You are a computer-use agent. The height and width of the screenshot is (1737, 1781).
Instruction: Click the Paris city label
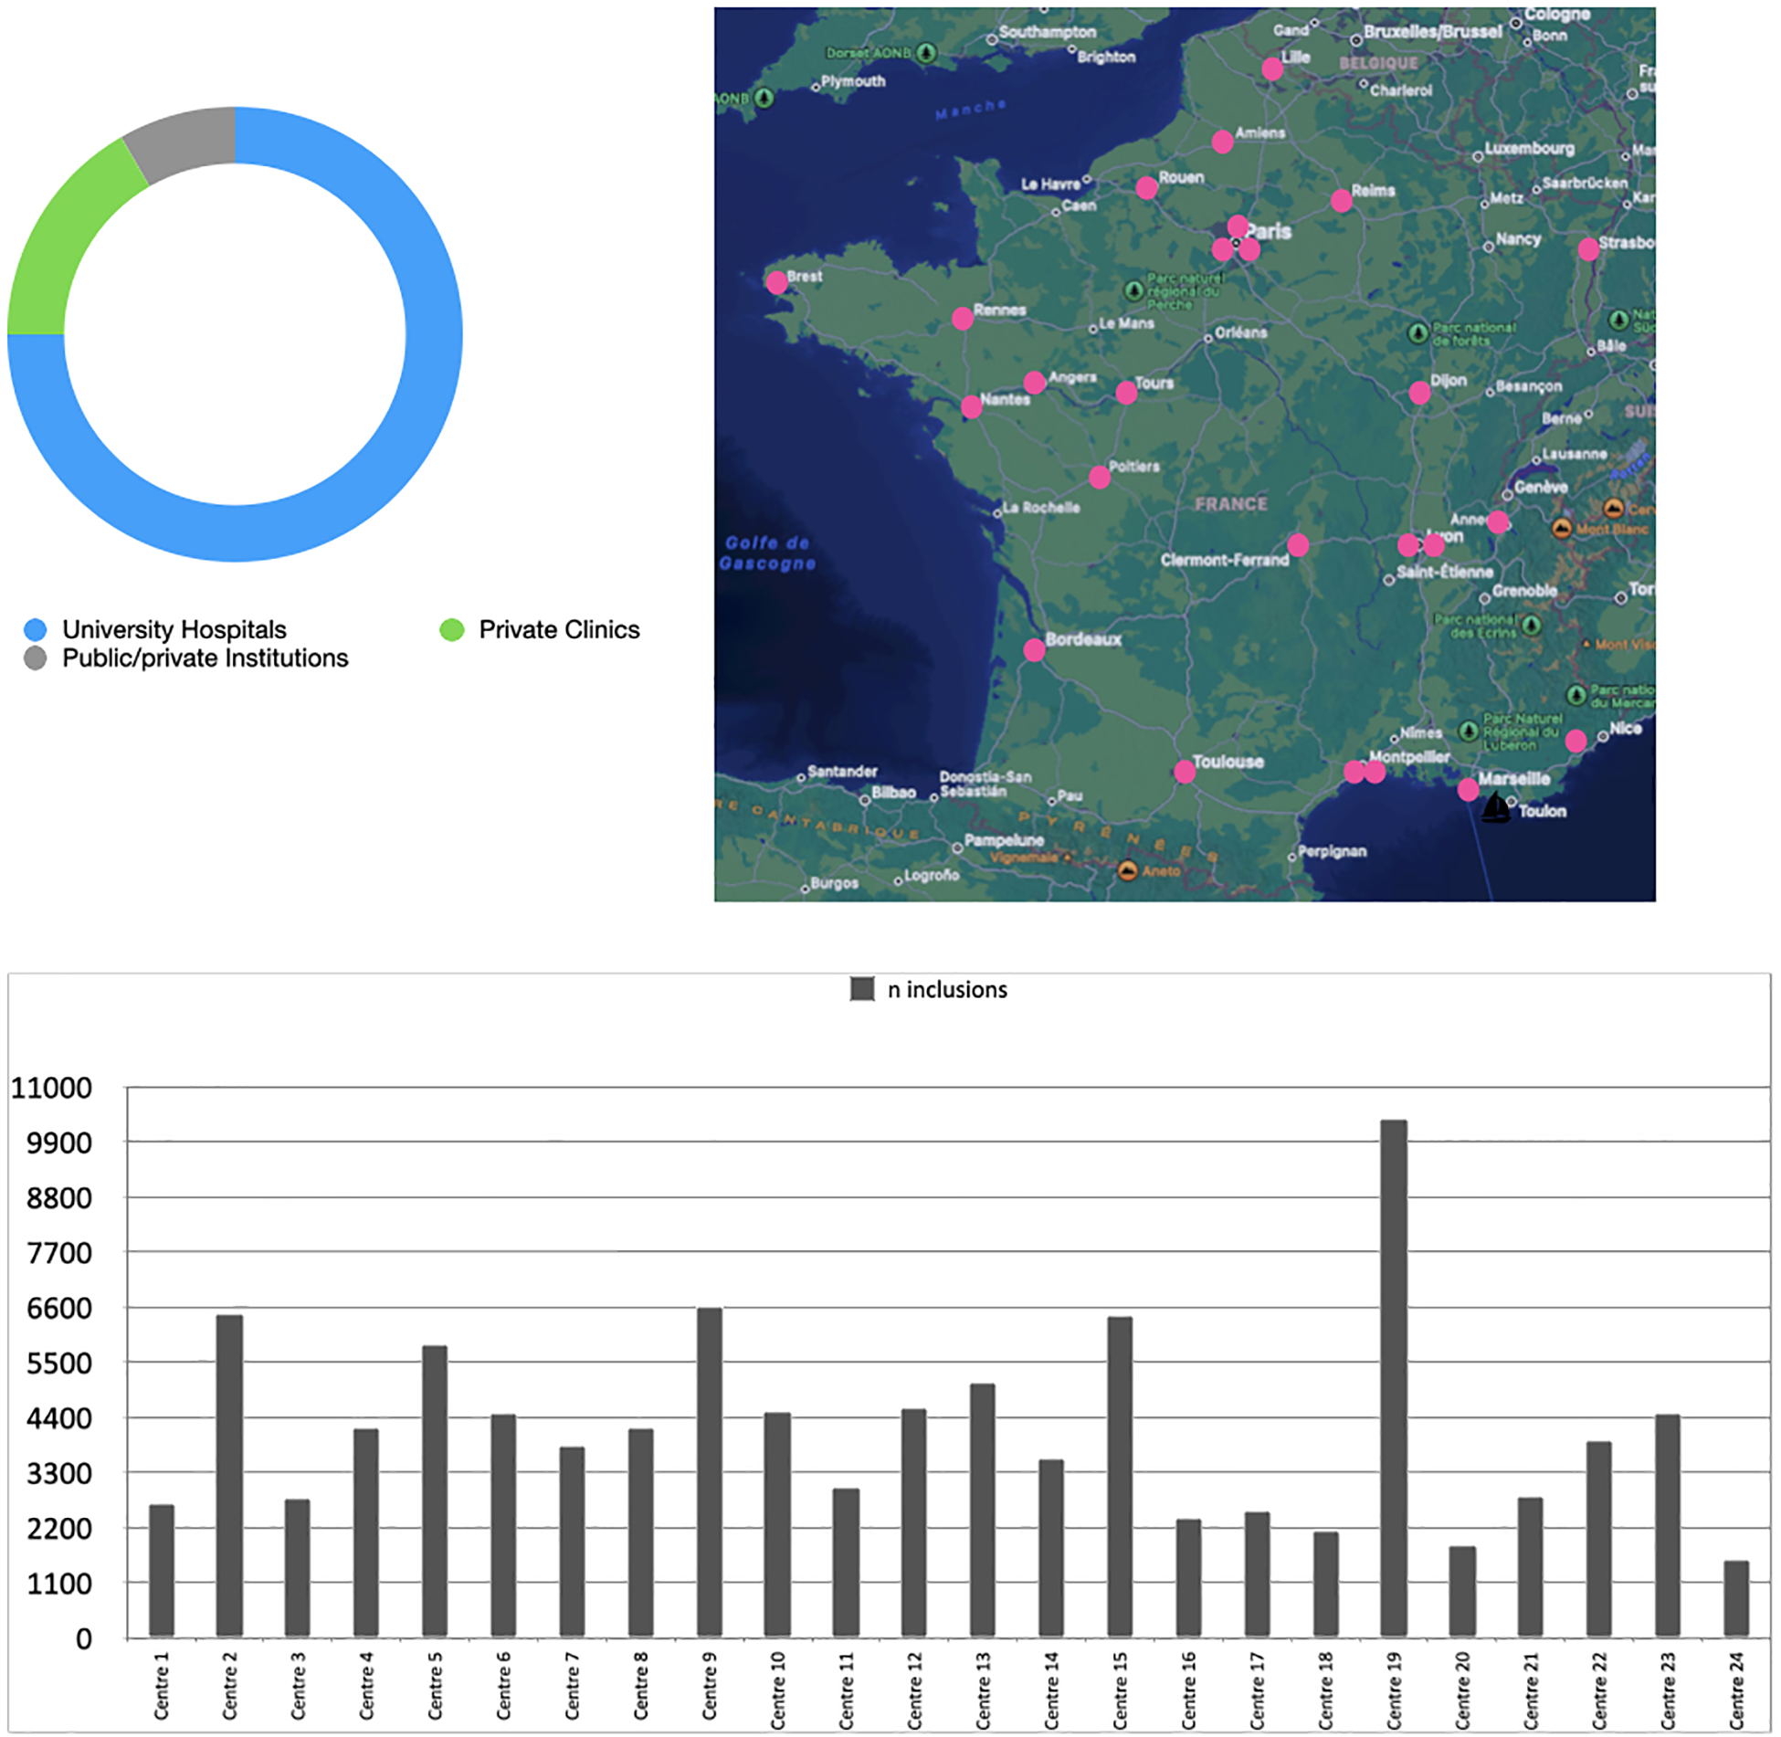point(1270,231)
